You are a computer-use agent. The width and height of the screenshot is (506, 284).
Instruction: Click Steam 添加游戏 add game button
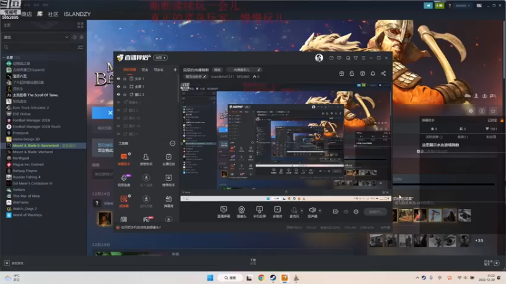(x=13, y=263)
